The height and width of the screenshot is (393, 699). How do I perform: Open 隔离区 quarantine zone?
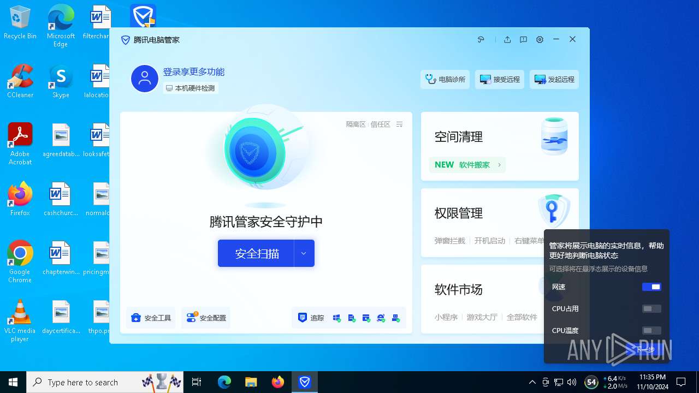tap(356, 124)
